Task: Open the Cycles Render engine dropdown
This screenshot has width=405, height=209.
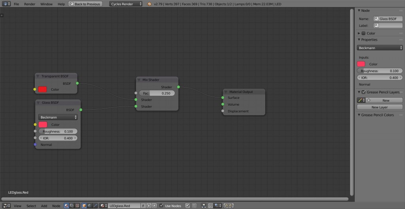Action: click(126, 4)
